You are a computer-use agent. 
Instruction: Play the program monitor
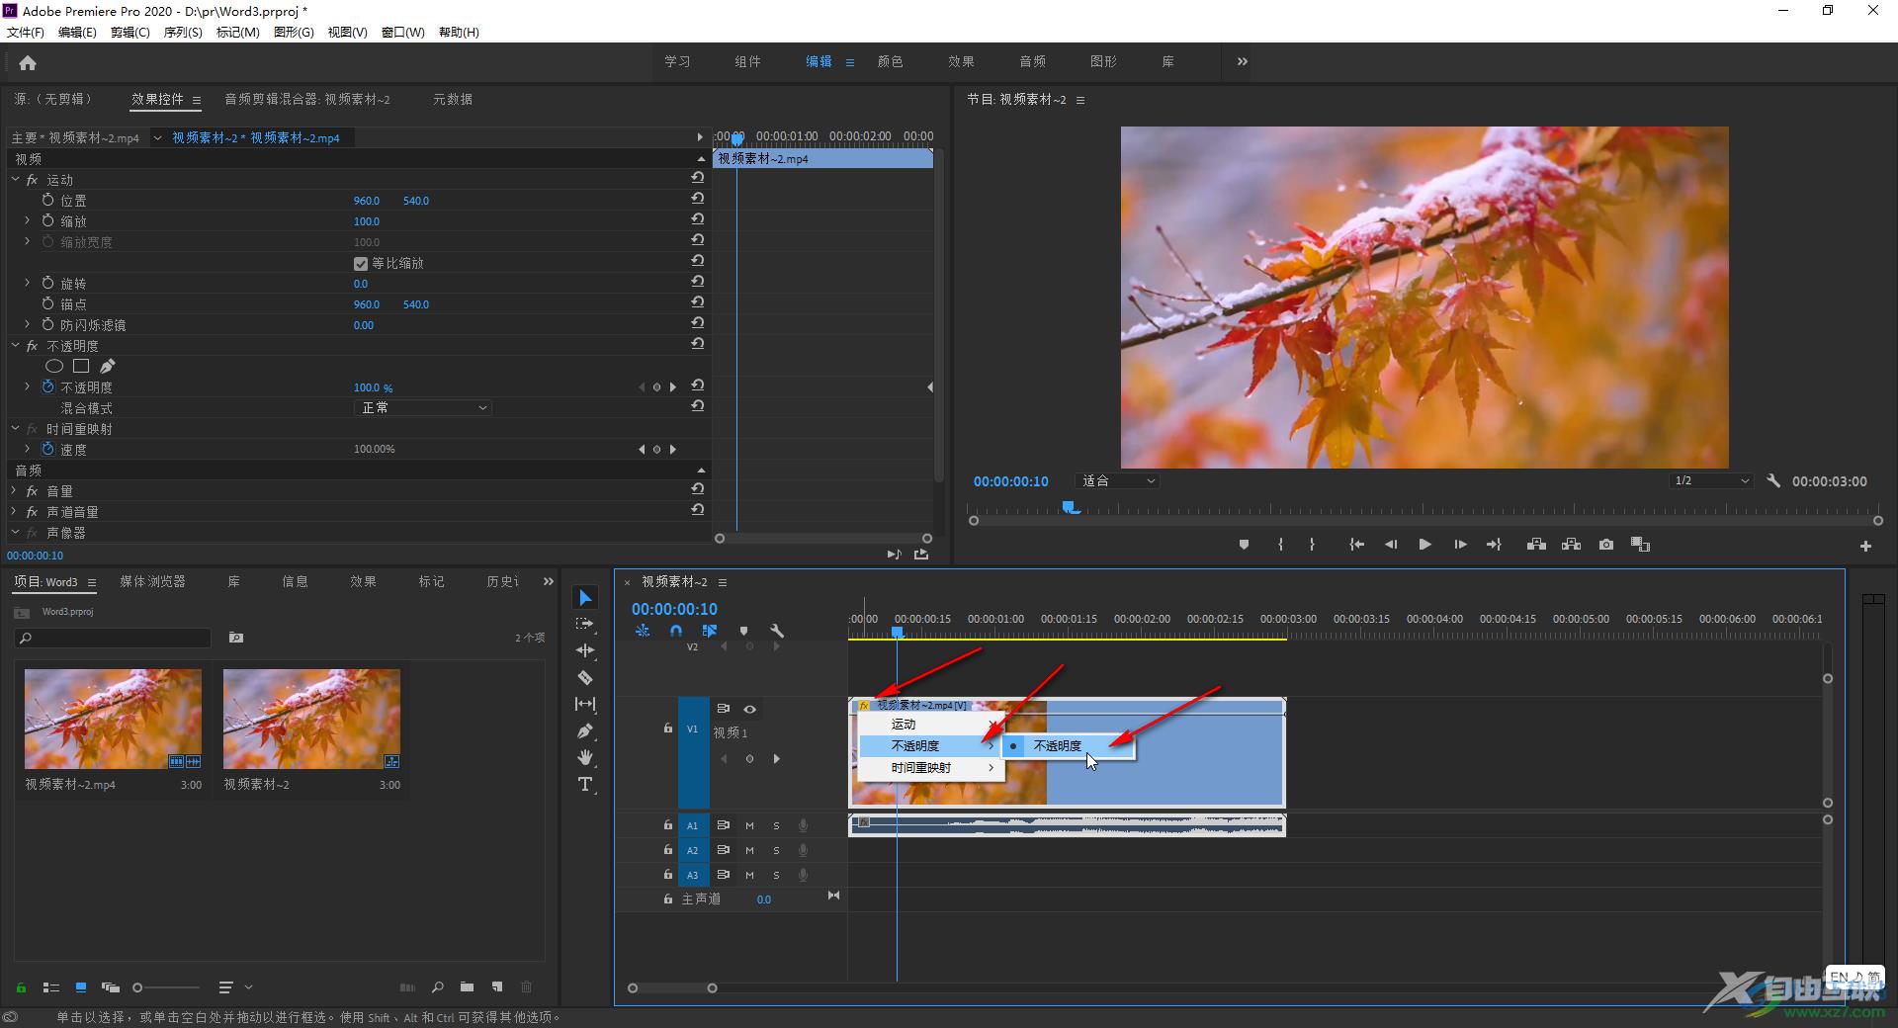point(1424,545)
